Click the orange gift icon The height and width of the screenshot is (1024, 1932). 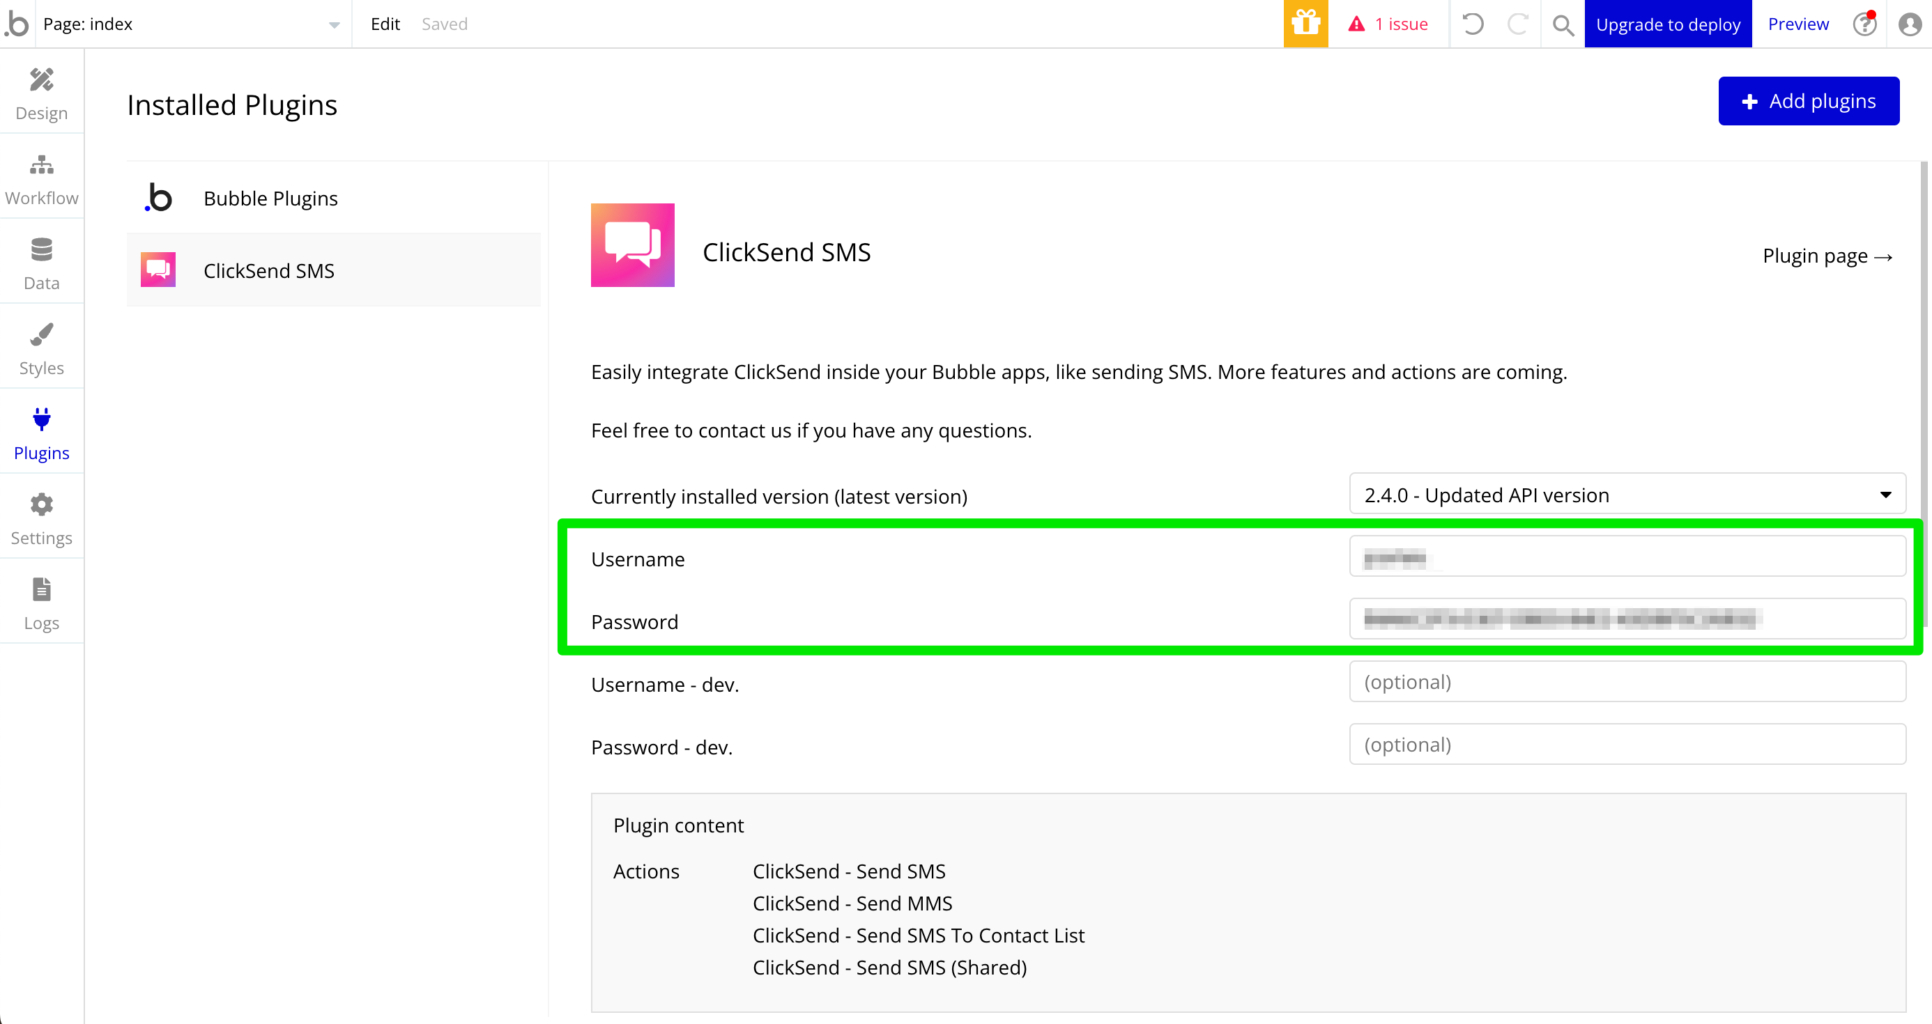(x=1305, y=24)
